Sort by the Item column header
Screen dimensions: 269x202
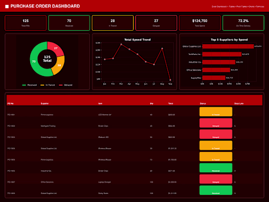point(100,103)
